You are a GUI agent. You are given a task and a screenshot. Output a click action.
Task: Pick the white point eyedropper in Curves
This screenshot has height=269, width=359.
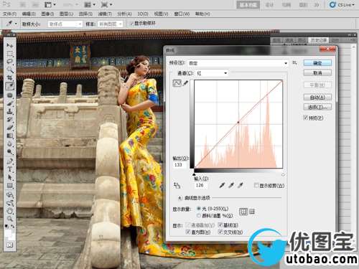(241, 185)
